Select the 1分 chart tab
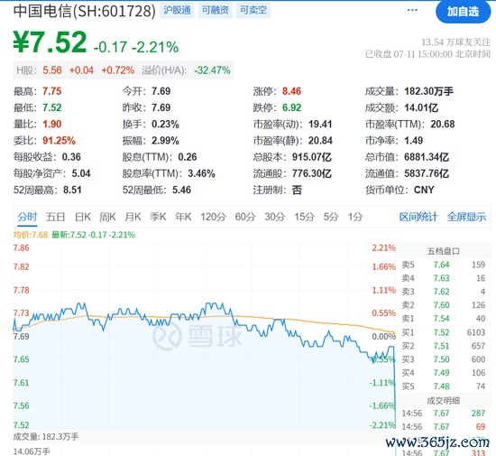 click(355, 217)
